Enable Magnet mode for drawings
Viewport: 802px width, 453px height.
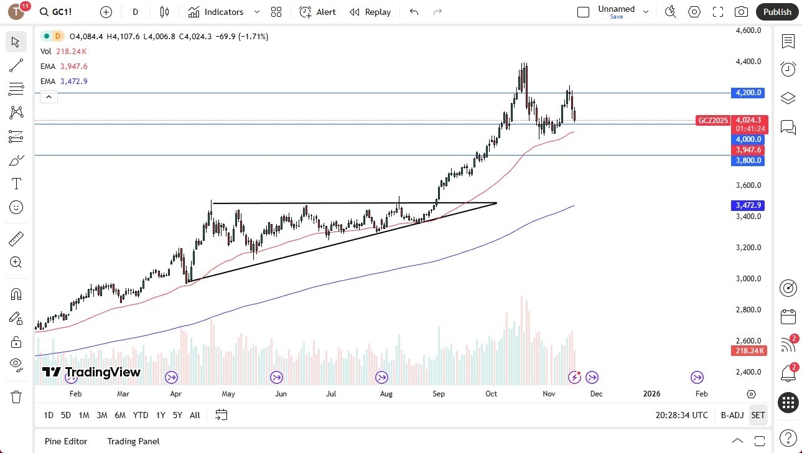point(16,294)
